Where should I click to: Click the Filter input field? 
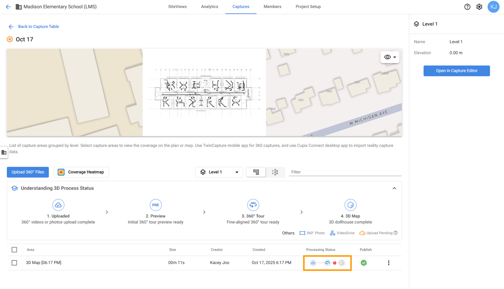tap(345, 172)
